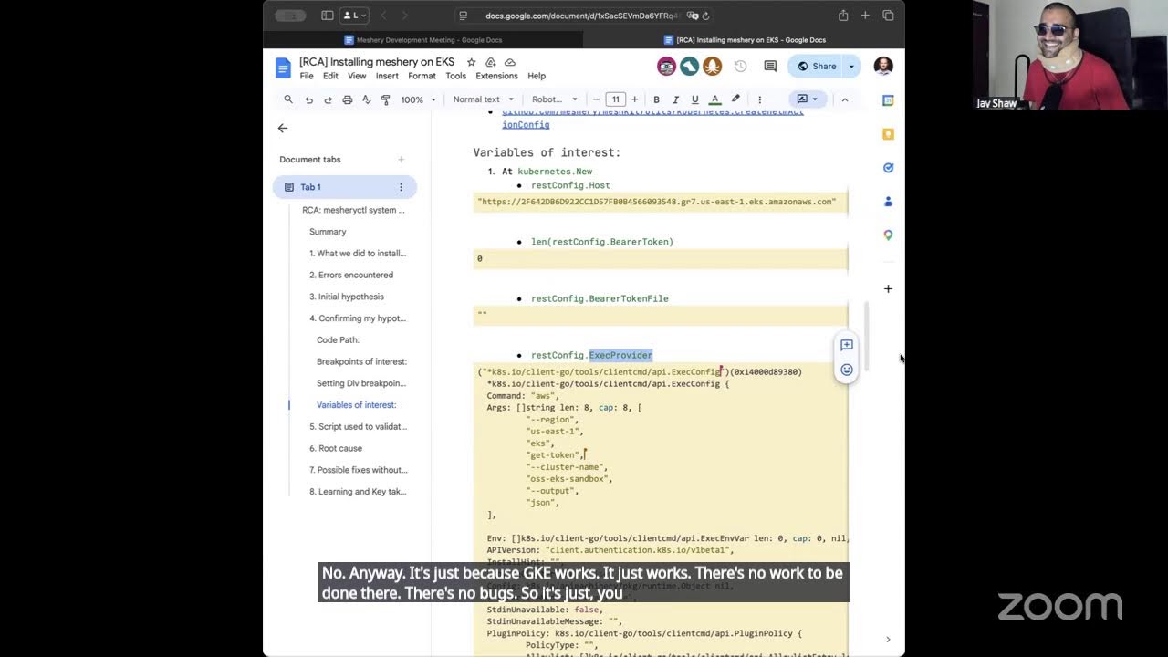The width and height of the screenshot is (1168, 657).
Task: Open the Format menu
Action: [x=422, y=76]
